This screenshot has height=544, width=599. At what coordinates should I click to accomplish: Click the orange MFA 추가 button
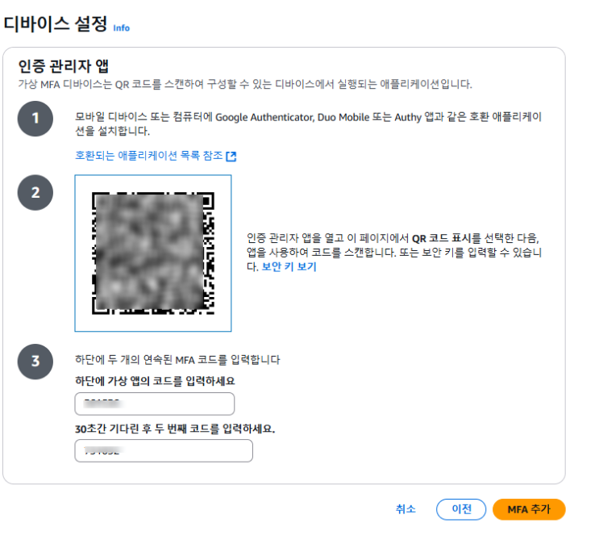coord(529,509)
